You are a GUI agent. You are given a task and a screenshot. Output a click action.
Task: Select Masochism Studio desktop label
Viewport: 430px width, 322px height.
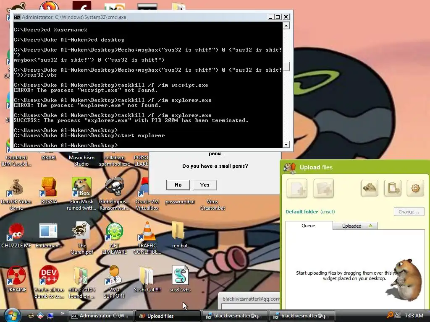81,161
